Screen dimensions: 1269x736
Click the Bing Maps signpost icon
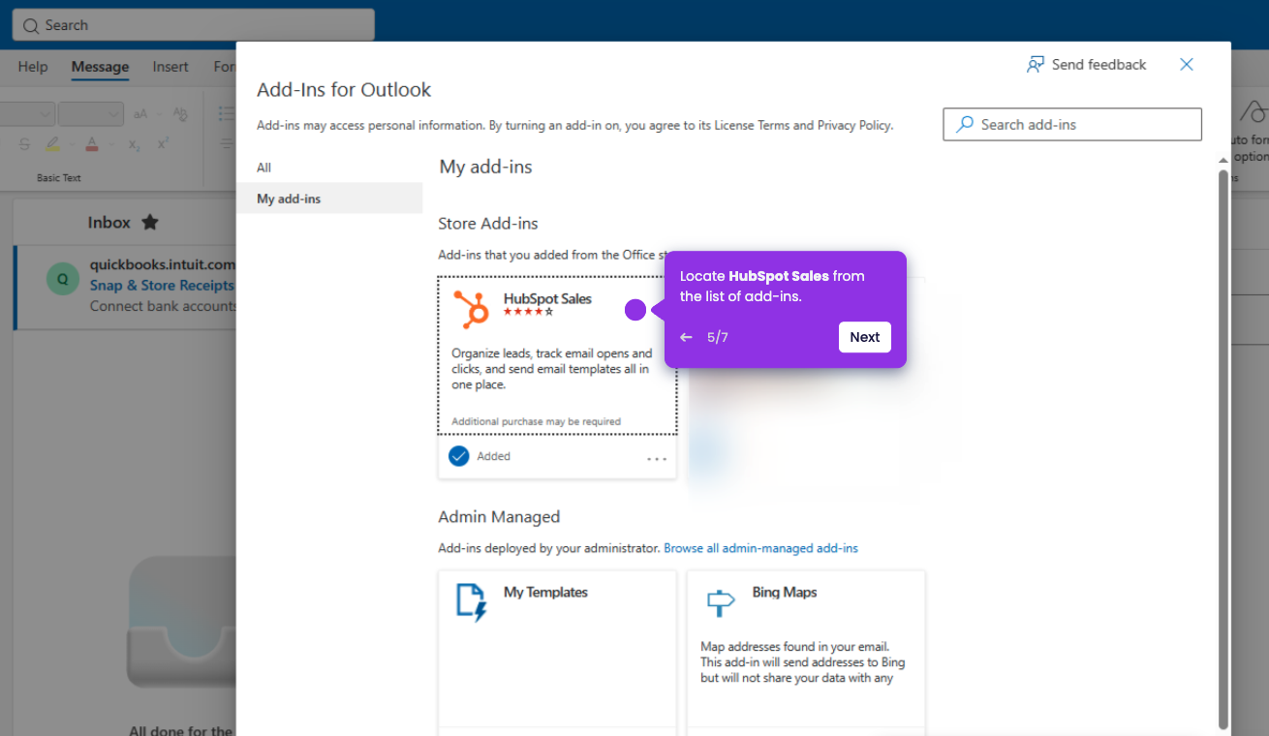(x=720, y=602)
